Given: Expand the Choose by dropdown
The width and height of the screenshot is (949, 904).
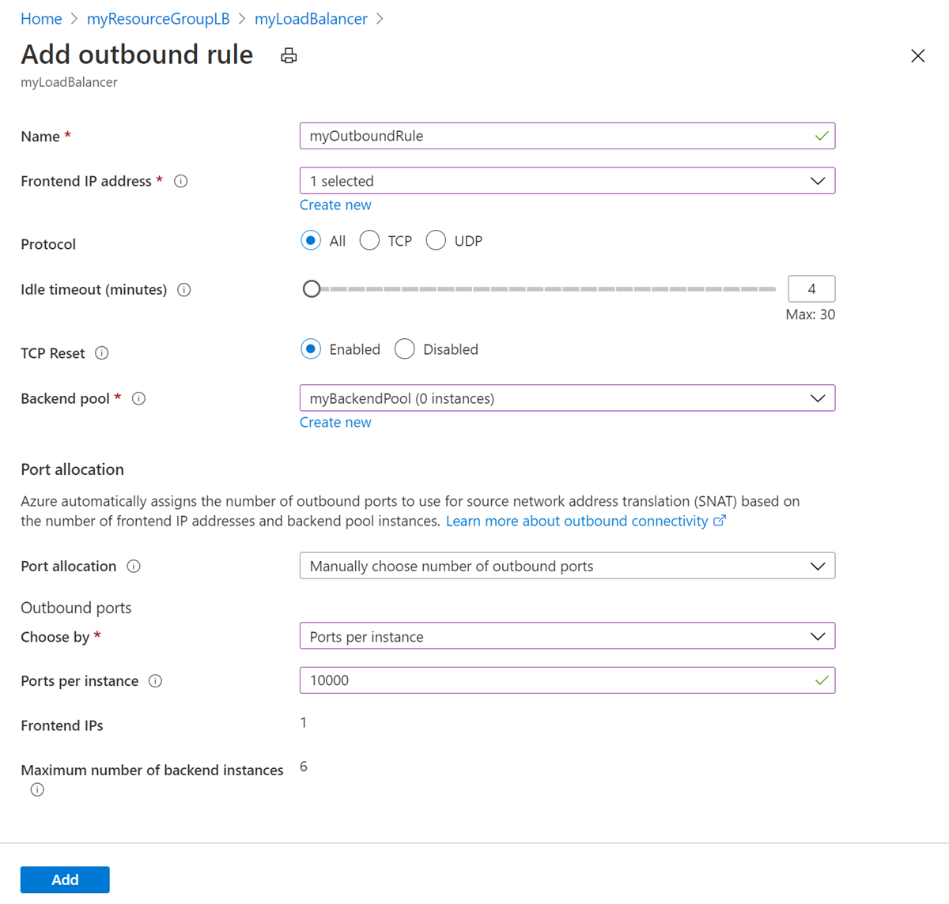Looking at the screenshot, I should (567, 636).
